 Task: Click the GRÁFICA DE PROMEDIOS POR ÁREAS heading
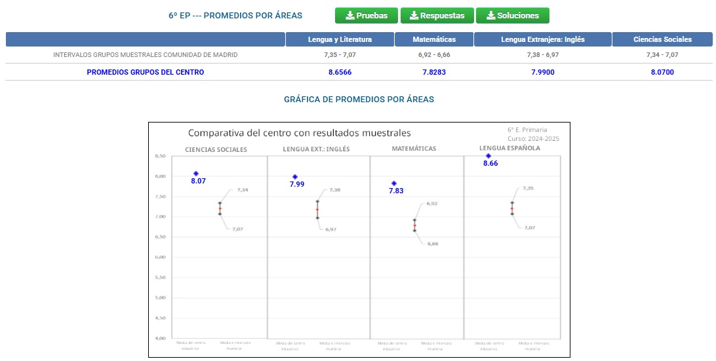click(x=359, y=100)
